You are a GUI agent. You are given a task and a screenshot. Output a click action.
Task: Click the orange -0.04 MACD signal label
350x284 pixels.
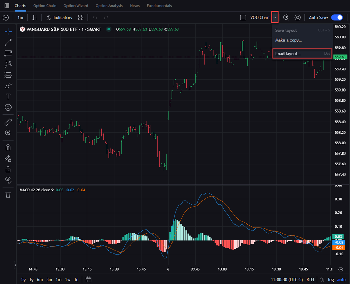[x=338, y=247]
